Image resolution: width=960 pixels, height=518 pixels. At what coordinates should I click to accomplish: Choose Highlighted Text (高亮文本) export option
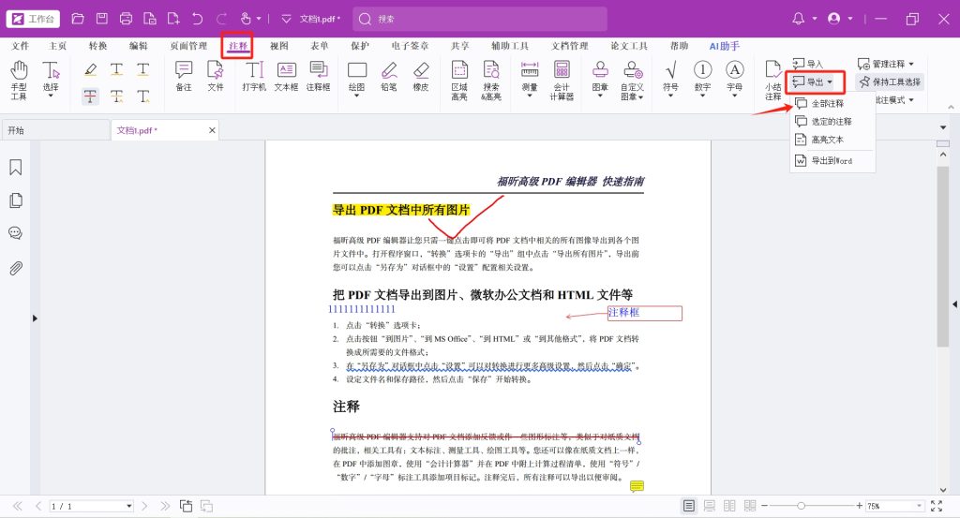[832, 140]
